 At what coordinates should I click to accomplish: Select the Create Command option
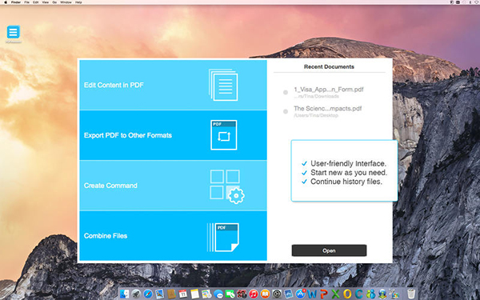[173, 186]
